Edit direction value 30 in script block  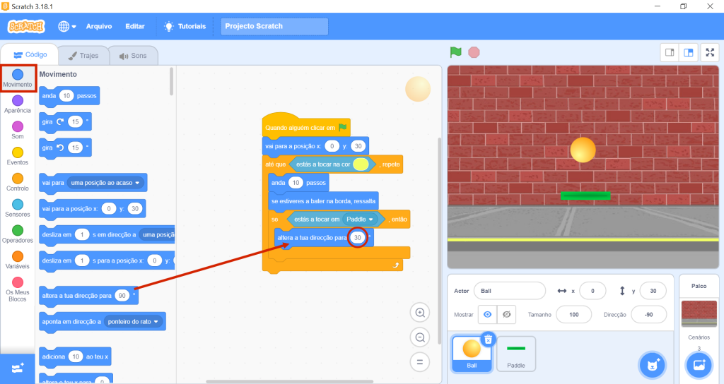[357, 237]
